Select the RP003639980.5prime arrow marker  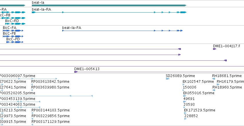pos(32,90)
